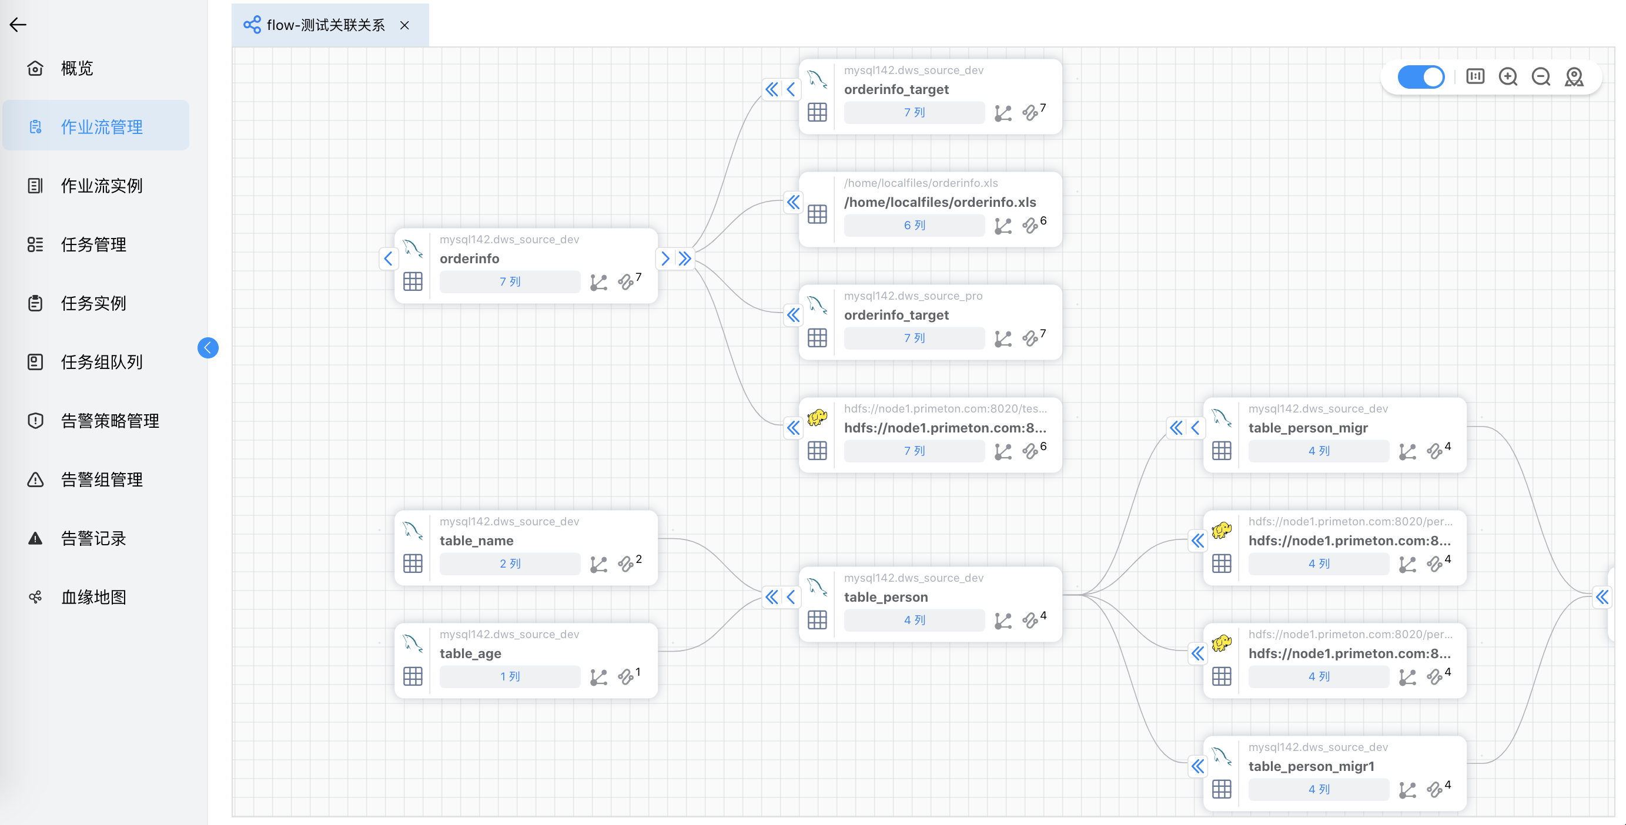The width and height of the screenshot is (1626, 825).
Task: Click 4 列 on table_person_migr1 node
Action: click(1318, 789)
